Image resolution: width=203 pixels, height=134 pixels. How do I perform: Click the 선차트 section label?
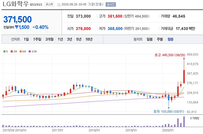pos(16,39)
